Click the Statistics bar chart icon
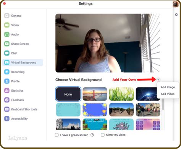 click(7, 91)
